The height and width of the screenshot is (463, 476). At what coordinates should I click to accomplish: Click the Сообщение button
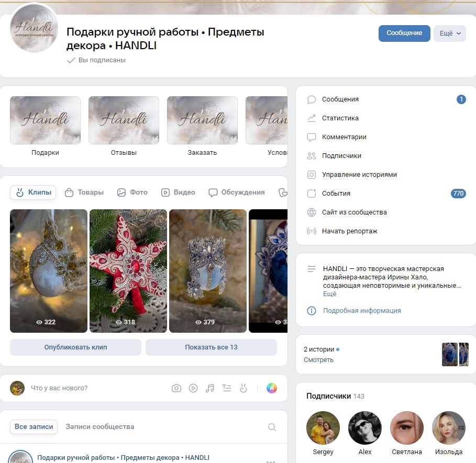pos(404,33)
